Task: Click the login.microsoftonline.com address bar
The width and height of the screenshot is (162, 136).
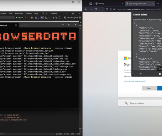Action: [139, 9]
